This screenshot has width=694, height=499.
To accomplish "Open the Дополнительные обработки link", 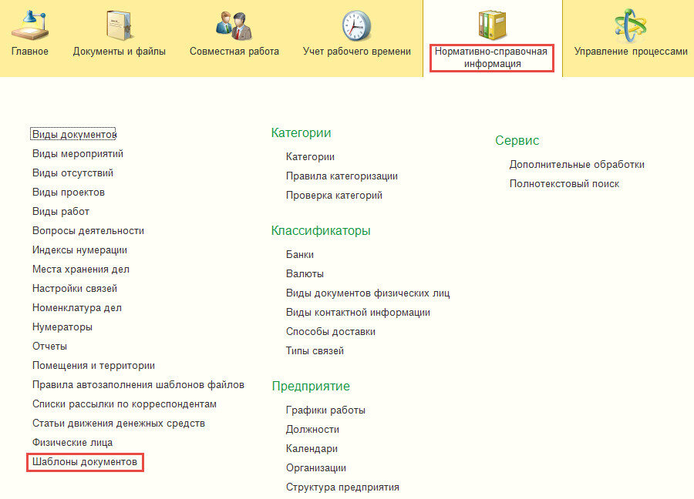I will point(577,165).
